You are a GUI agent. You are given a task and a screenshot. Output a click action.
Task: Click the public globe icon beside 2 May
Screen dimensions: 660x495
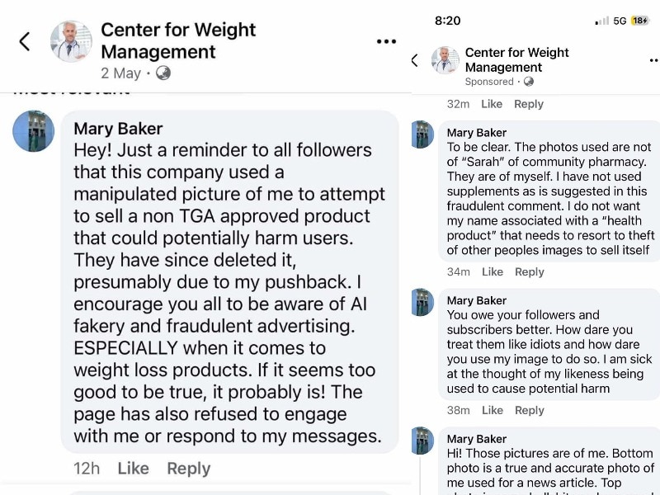point(163,73)
